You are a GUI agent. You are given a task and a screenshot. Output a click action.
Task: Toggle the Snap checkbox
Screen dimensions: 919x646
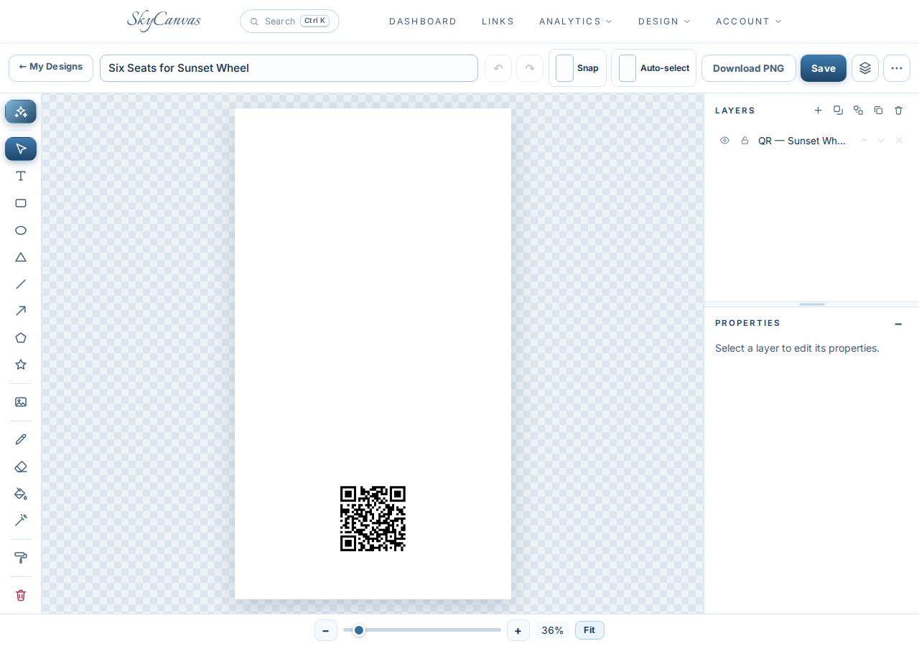565,68
